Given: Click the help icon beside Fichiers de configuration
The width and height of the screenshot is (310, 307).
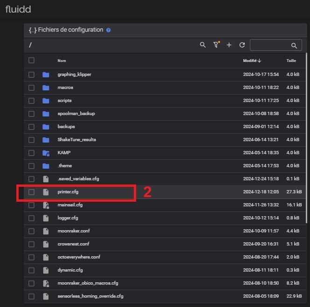Looking at the screenshot, I should click(109, 30).
